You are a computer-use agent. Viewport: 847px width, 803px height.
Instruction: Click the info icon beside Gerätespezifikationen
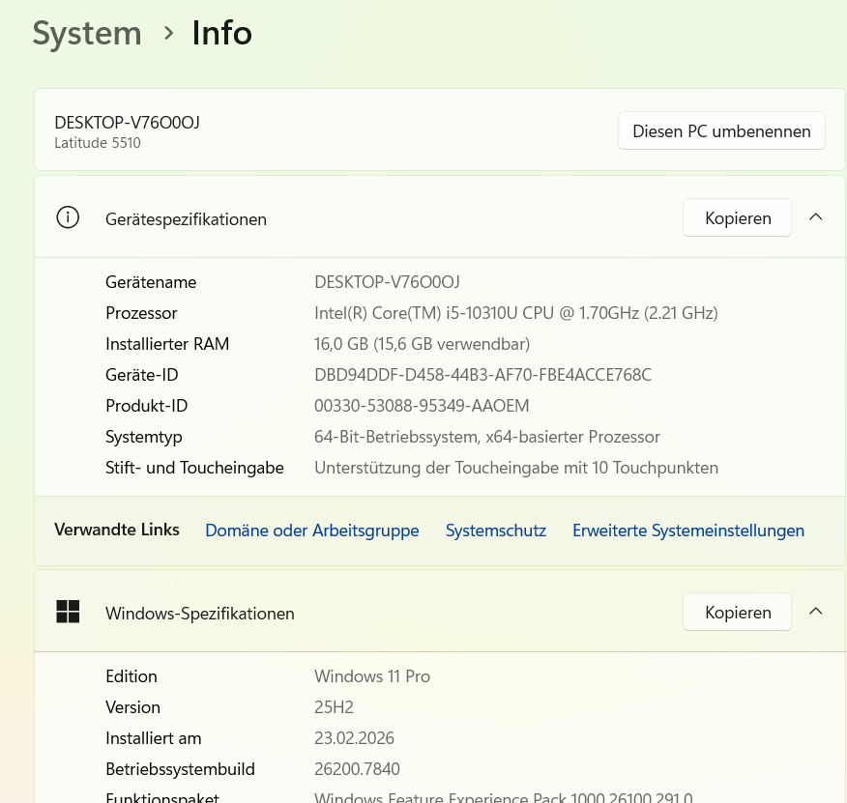coord(68,217)
